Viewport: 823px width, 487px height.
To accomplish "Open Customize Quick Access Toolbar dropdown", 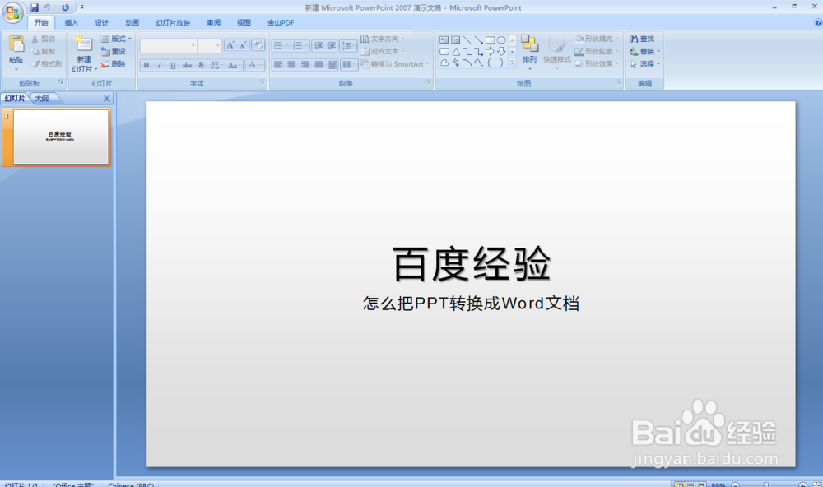I will click(81, 7).
